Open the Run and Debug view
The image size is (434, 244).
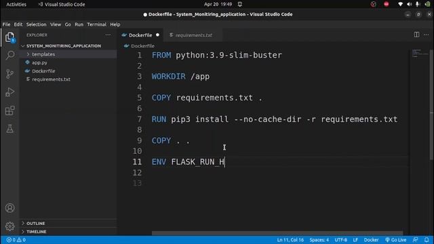pyautogui.click(x=9, y=92)
